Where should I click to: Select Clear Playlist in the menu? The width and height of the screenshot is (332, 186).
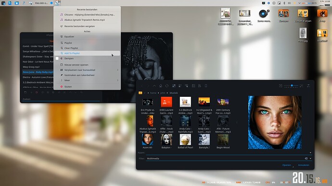coord(87,48)
